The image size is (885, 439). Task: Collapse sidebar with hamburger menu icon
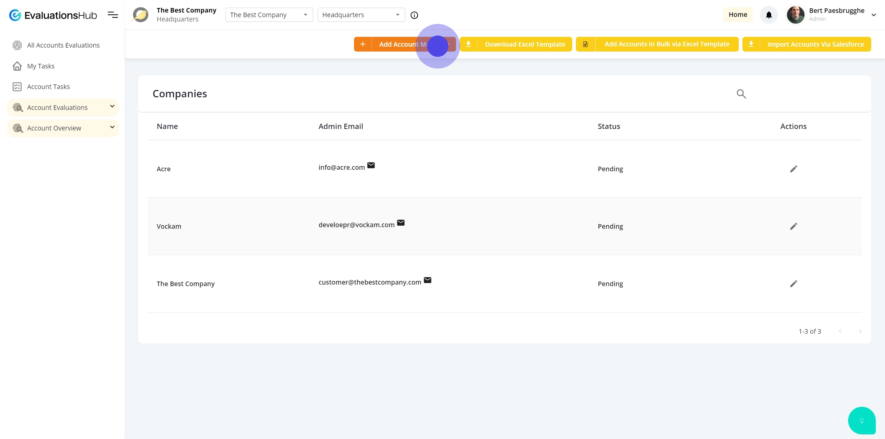[x=113, y=15]
